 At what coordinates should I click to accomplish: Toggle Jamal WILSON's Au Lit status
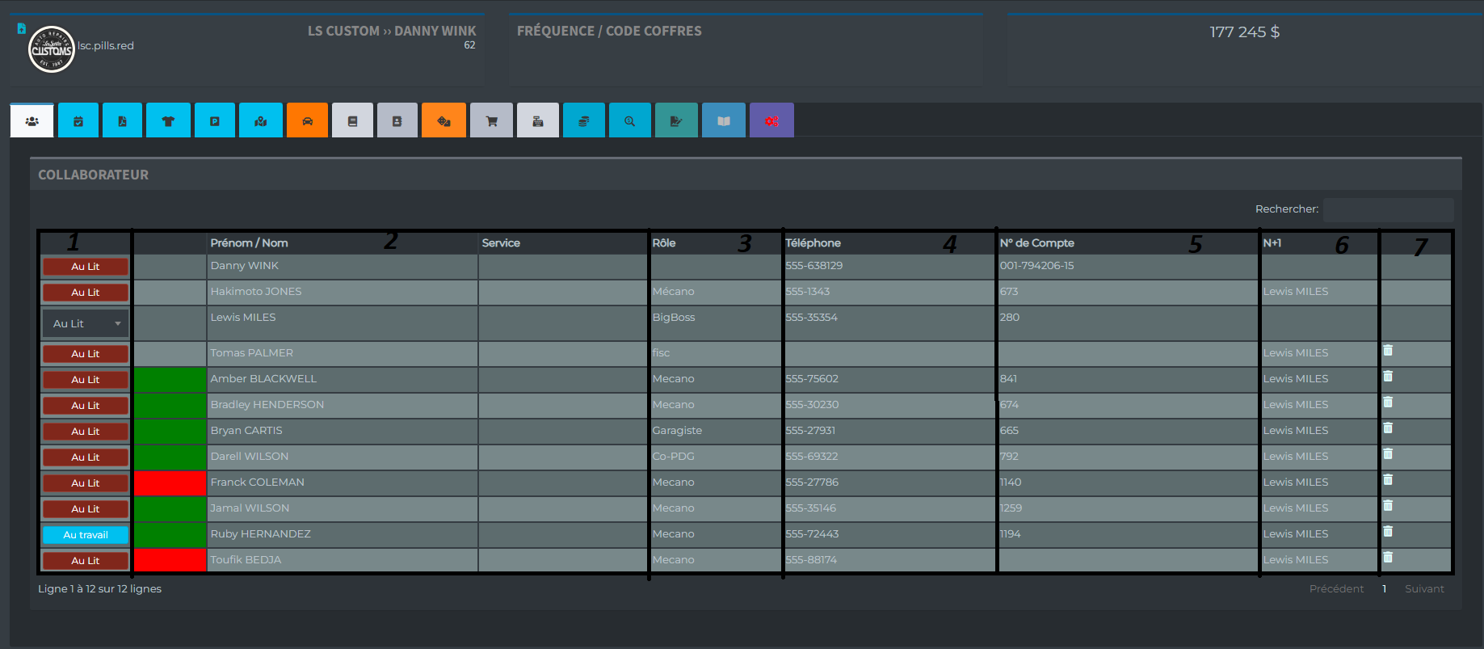(x=86, y=509)
